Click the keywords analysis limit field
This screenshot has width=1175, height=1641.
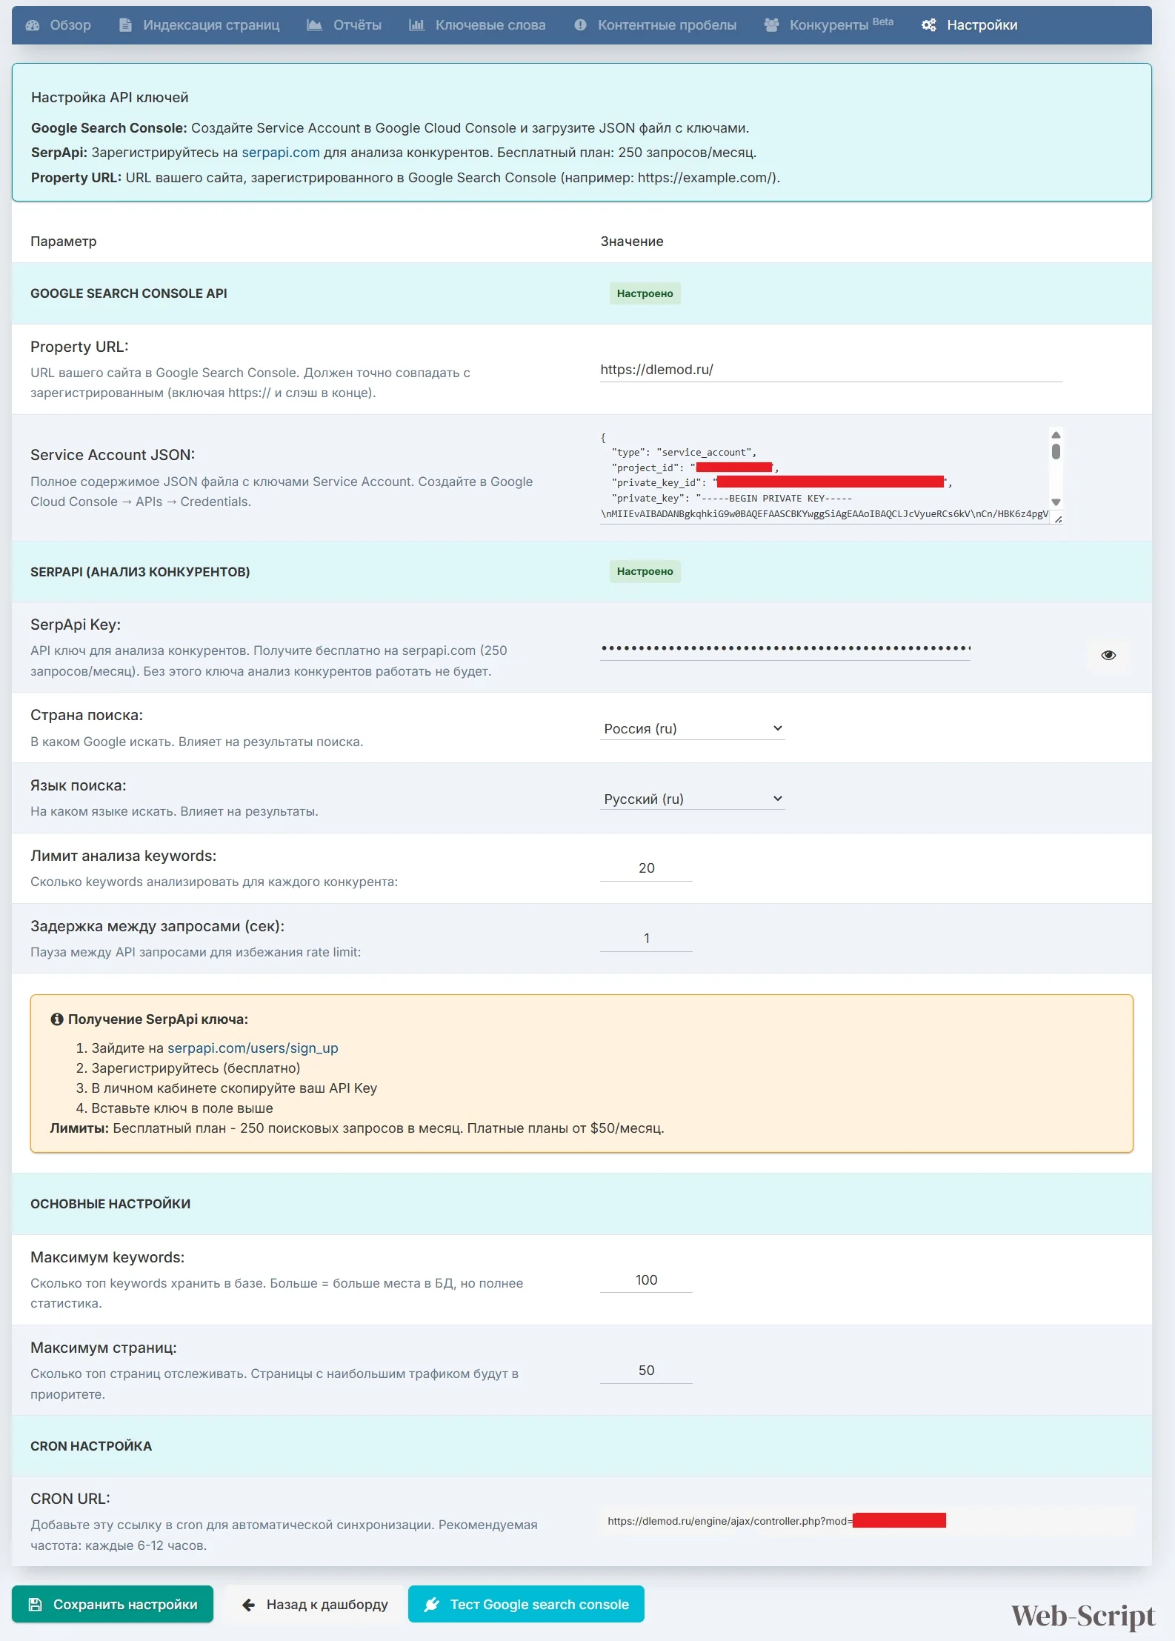(646, 868)
